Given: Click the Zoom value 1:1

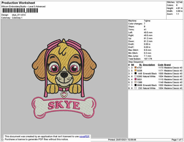Looking at the screenshot, I should pos(178,14).
